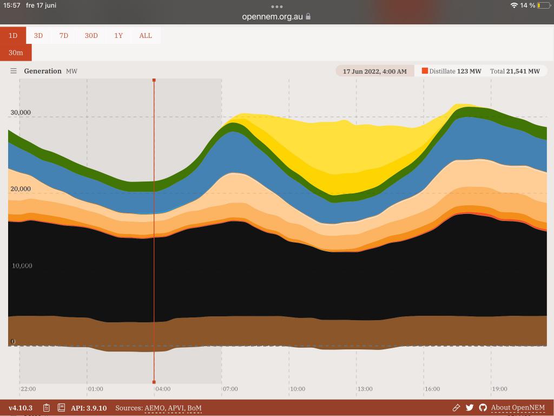Screen dimensions: 554x416
Task: Switch to the 7D range
Action: point(64,36)
